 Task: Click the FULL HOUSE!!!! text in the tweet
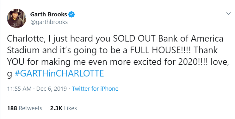pyautogui.click(x=160, y=50)
